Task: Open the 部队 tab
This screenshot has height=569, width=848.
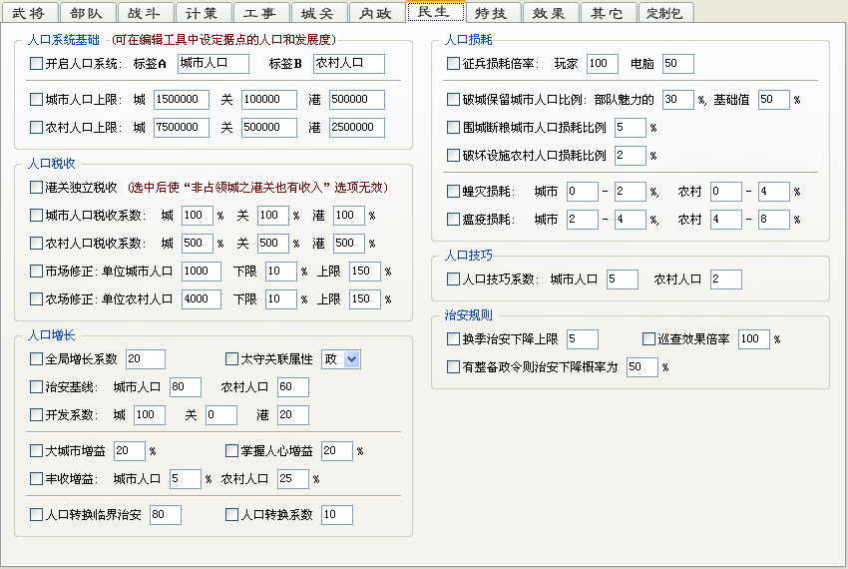Action: 87,12
